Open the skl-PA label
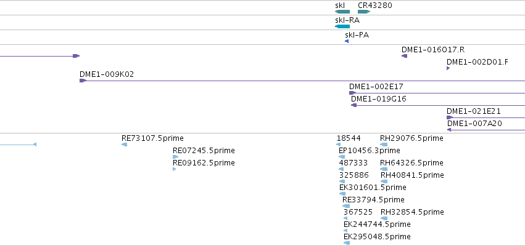525x246 pixels. [357, 34]
